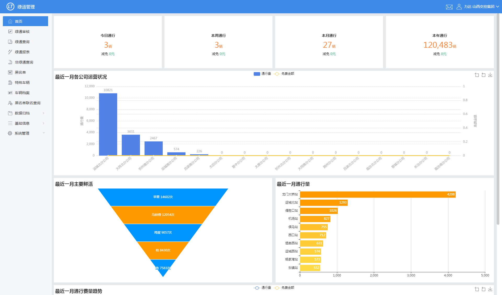Image resolution: width=502 pixels, height=295 pixels.
Task: Download 各公司运营状况 chart as image
Action: 490,75
